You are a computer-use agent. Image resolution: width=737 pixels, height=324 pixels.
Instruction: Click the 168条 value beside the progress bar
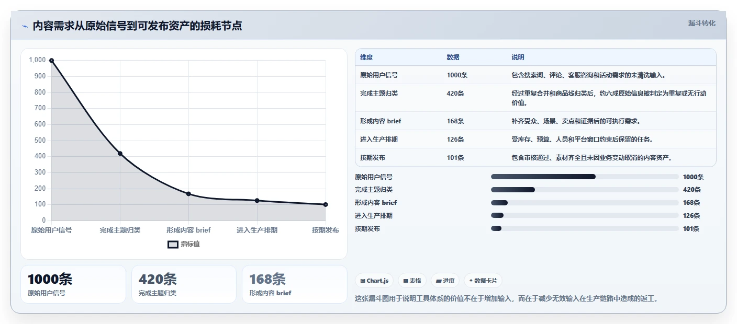tap(691, 203)
